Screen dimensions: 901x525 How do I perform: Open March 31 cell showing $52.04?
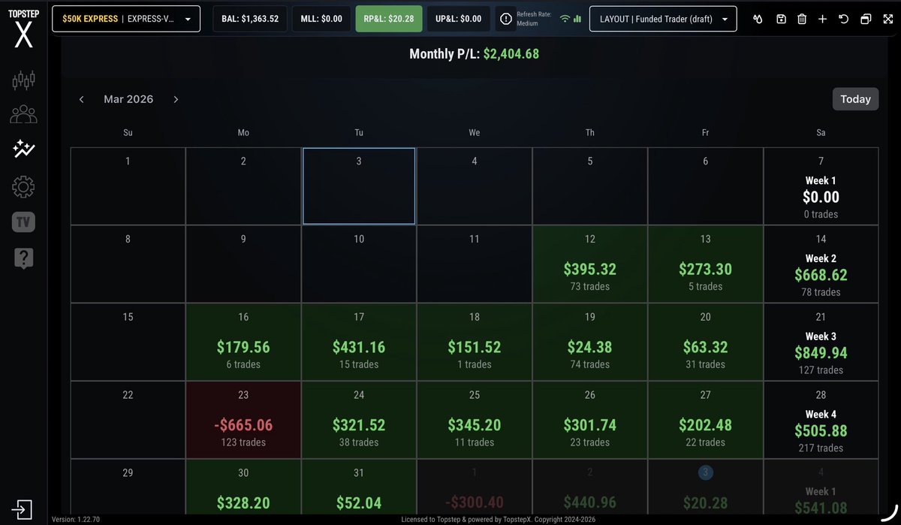[359, 488]
